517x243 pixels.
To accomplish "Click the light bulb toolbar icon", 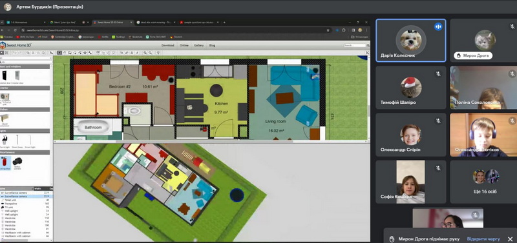I will tap(158, 53).
